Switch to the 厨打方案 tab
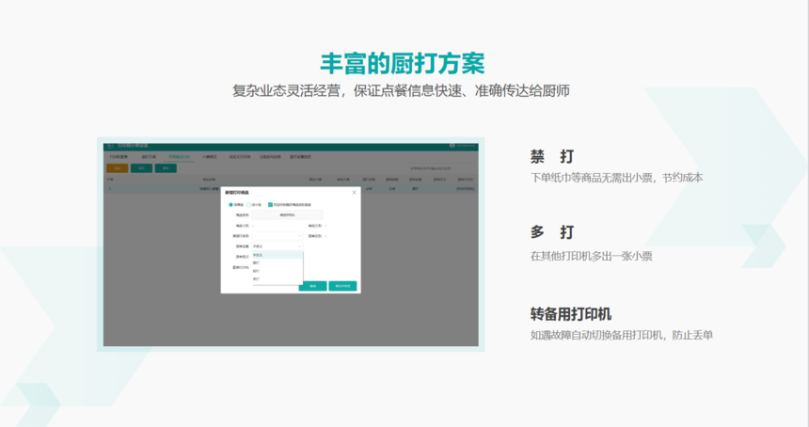 [150, 157]
